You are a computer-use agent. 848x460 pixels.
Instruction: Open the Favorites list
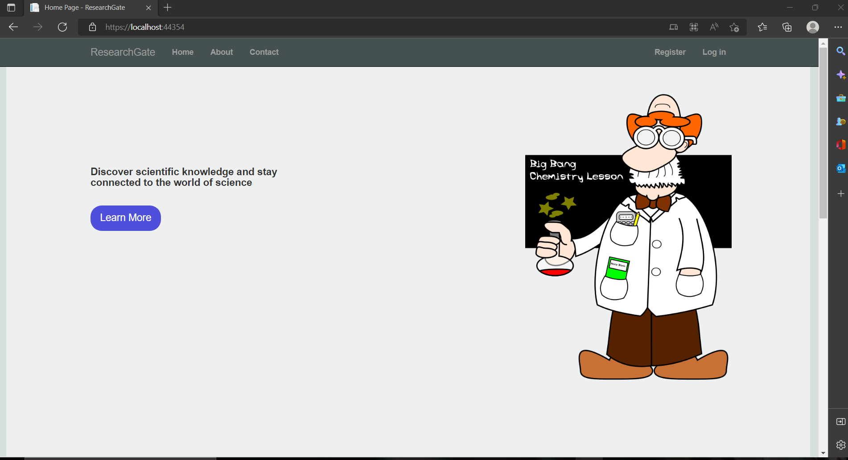click(x=762, y=27)
